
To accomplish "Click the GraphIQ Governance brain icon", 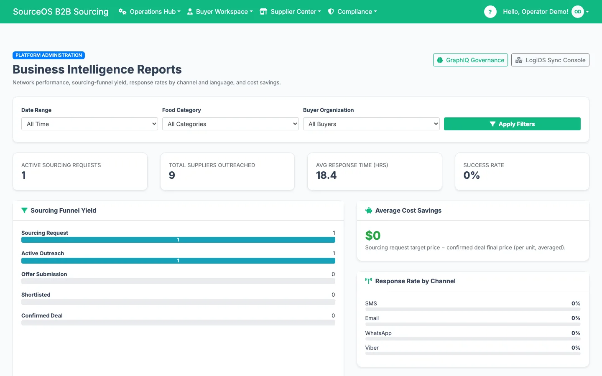I will click(440, 60).
